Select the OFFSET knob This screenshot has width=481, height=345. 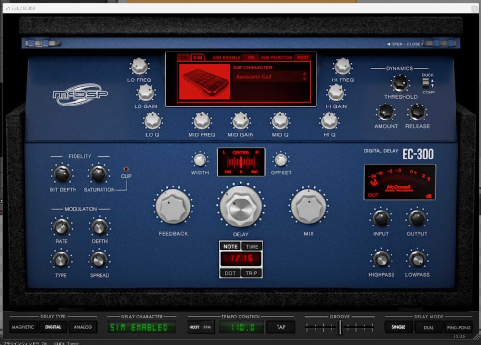281,160
